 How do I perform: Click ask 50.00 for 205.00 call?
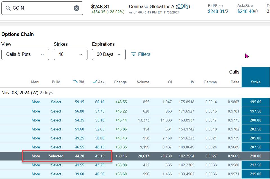point(100,138)
